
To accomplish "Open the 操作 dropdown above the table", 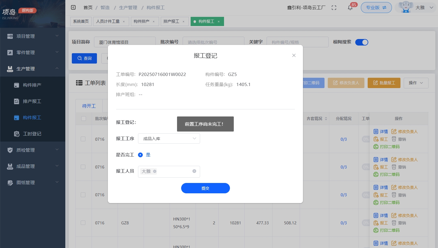I will pos(416,83).
